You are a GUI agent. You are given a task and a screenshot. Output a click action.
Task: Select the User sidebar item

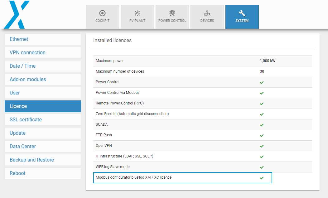point(43,93)
